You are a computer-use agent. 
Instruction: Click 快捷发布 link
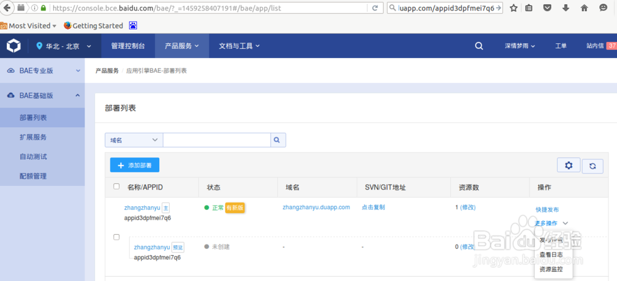[547, 209]
